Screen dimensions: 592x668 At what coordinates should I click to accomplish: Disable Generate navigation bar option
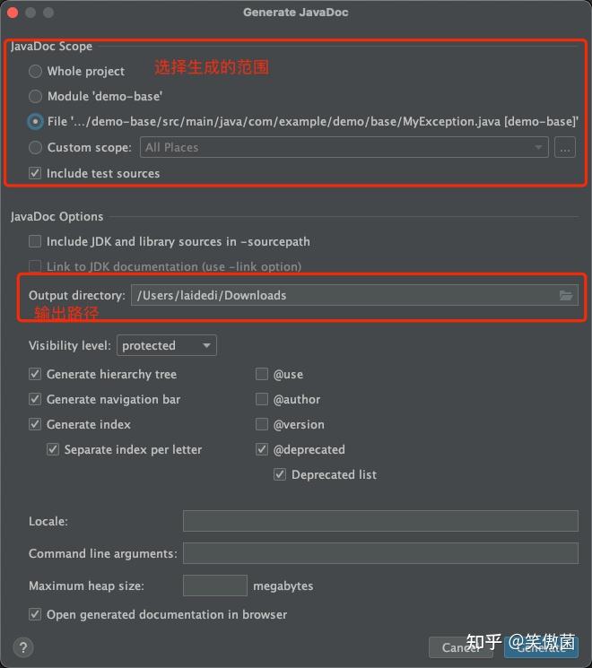35,399
